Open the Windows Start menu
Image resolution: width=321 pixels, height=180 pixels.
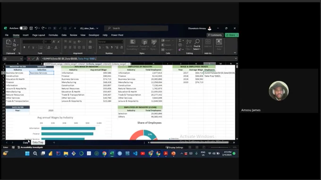pos(27,153)
